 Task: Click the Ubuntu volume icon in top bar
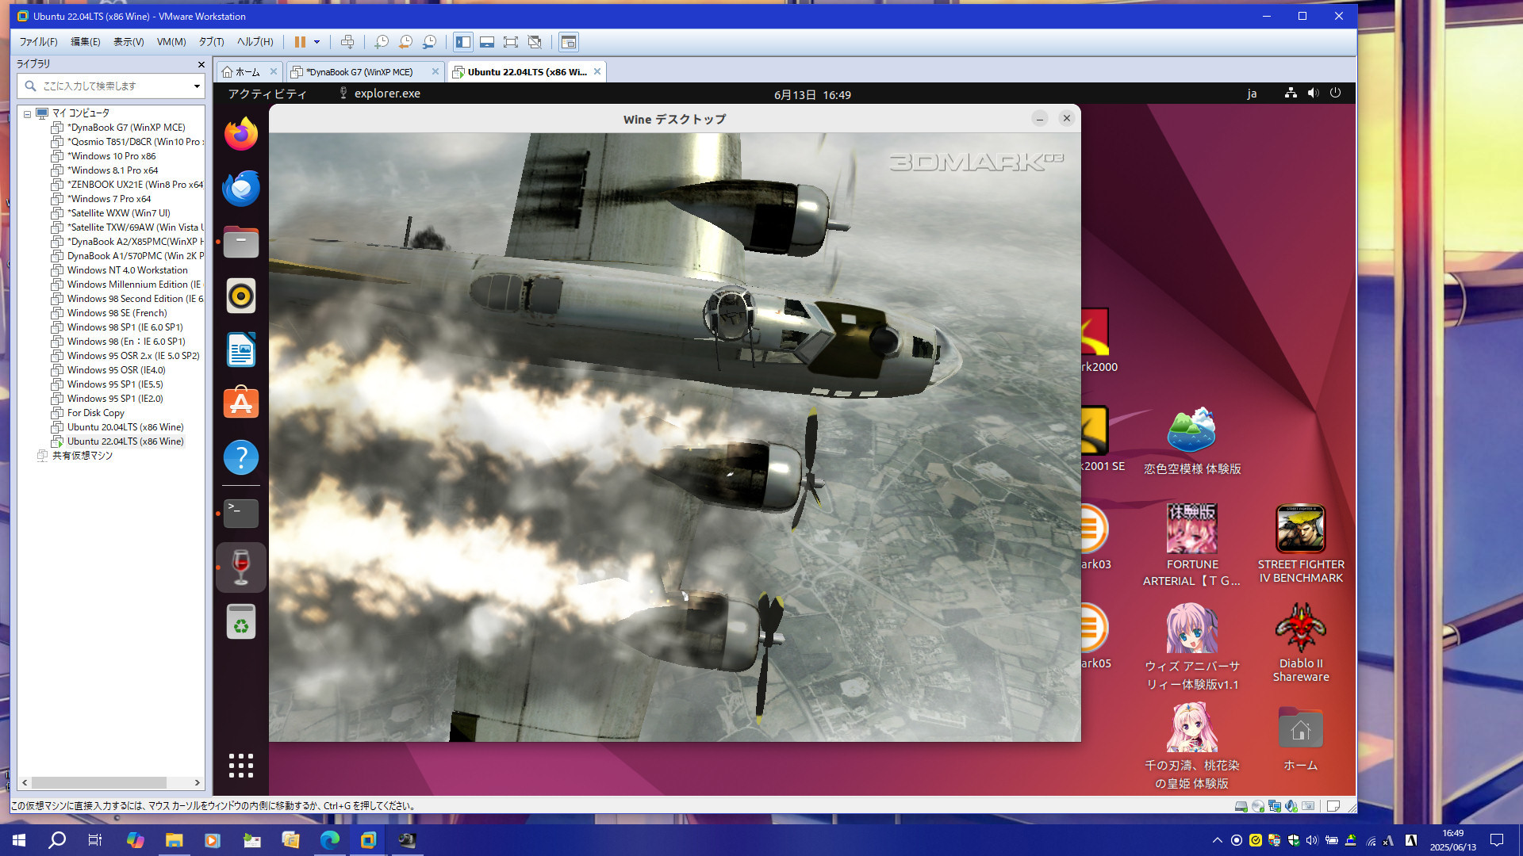(1314, 93)
